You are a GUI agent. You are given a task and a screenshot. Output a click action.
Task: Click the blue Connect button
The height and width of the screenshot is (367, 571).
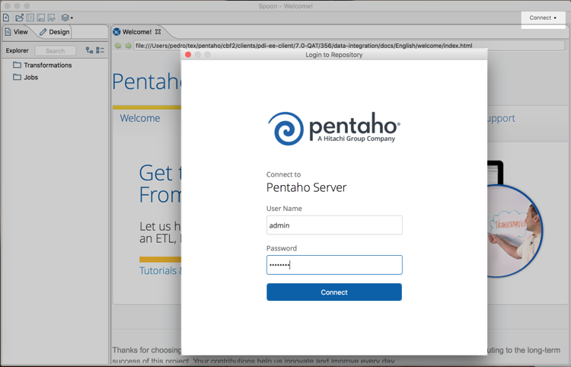(334, 292)
